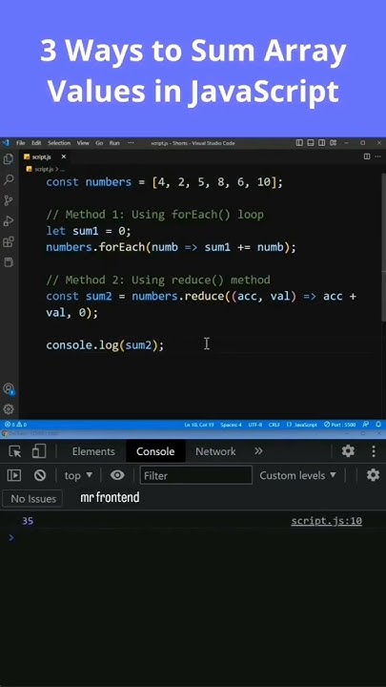
Task: Switch to the Network tab in DevTools
Action: coord(215,451)
